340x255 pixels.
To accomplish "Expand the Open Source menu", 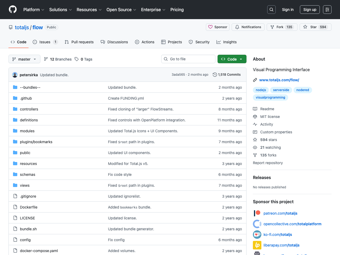I will coord(121,10).
